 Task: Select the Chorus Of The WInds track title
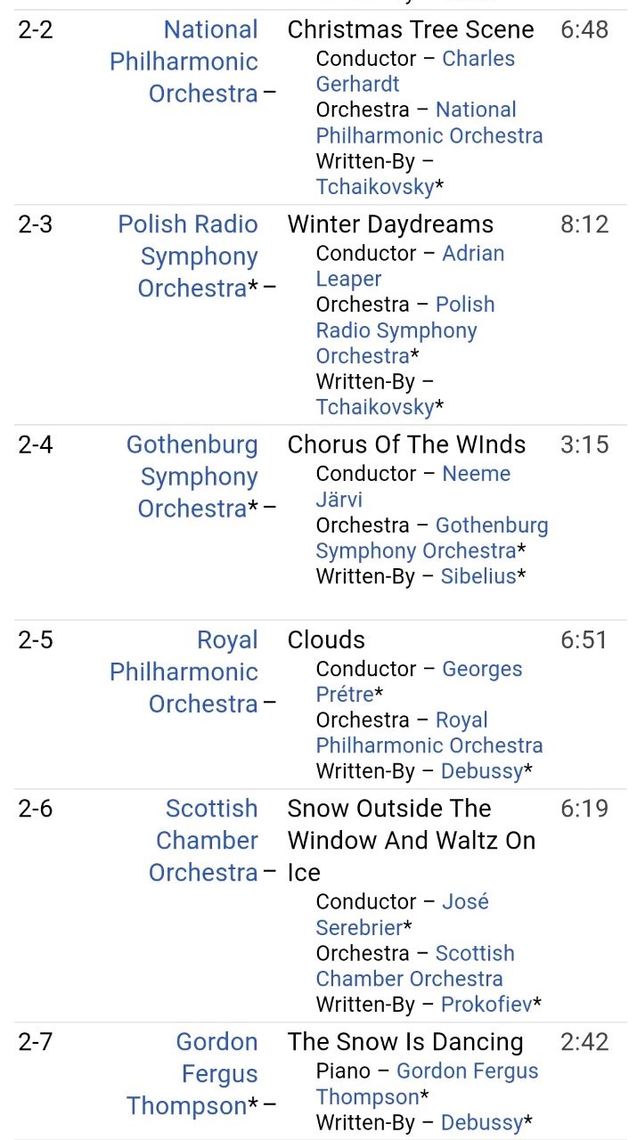point(406,444)
